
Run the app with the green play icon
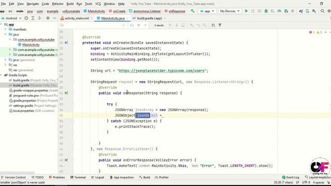coord(246,11)
